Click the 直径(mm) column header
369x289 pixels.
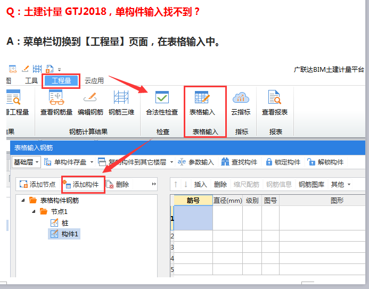(227, 200)
